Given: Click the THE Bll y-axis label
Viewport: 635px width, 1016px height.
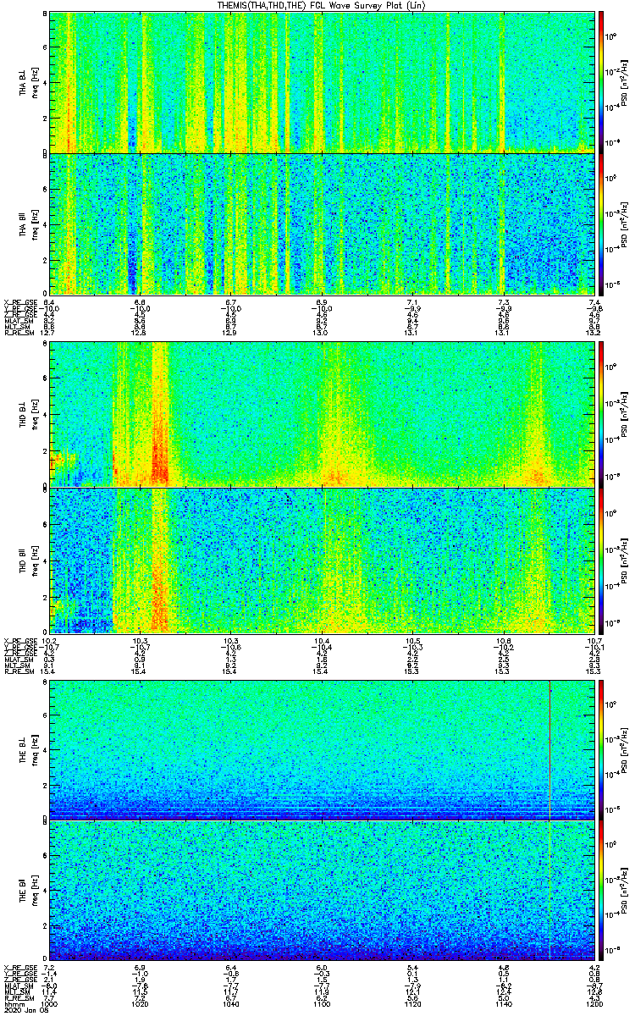Looking at the screenshot, I should (x=24, y=891).
